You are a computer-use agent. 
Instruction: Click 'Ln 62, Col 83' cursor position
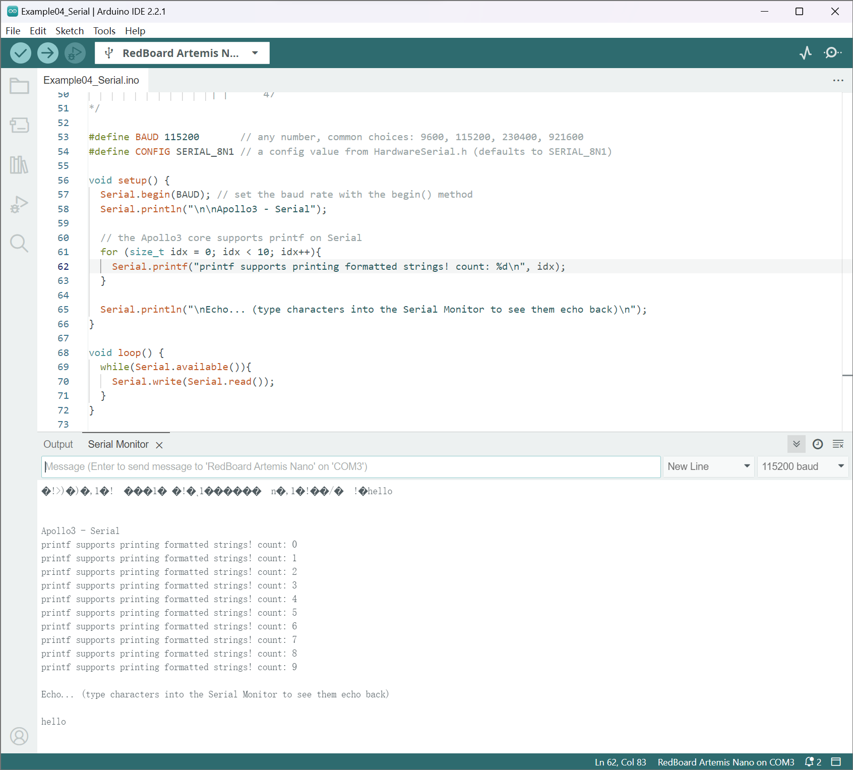(620, 762)
